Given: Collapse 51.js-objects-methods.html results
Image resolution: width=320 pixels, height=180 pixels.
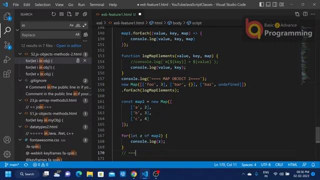Looking at the screenshot, I should [20, 113].
